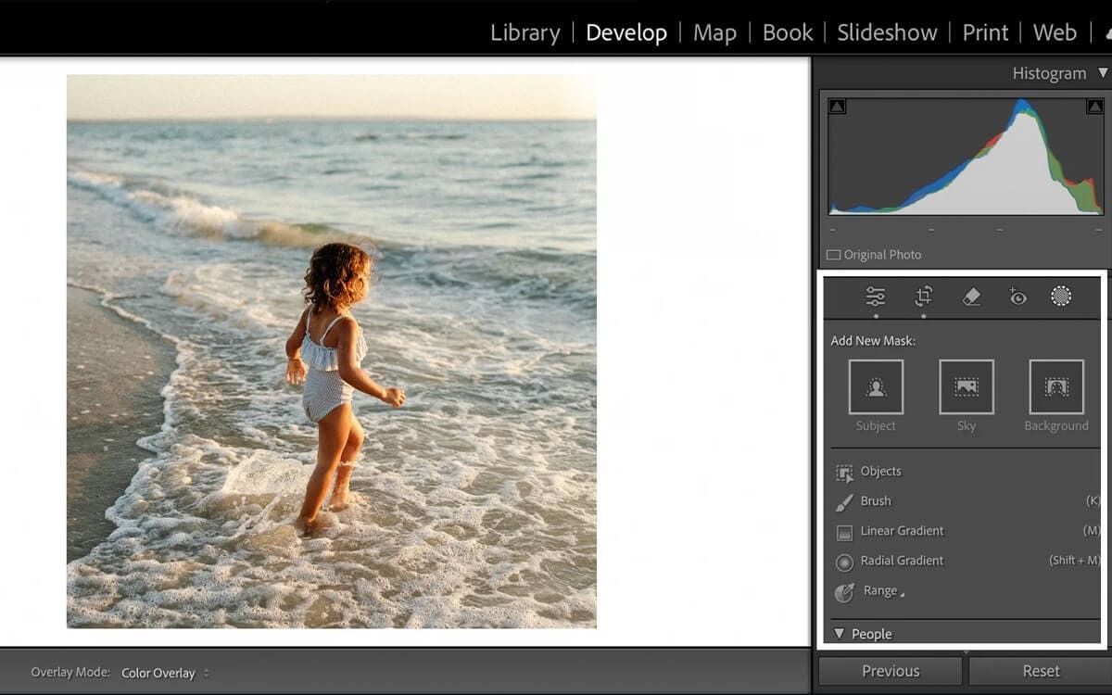Image resolution: width=1112 pixels, height=695 pixels.
Task: Select the Red Eye correction tool
Action: [x=1017, y=297]
